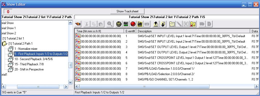
Task: Select event 7 PB/LOAD Selection 1.0.0.0 row
Action: point(167,69)
